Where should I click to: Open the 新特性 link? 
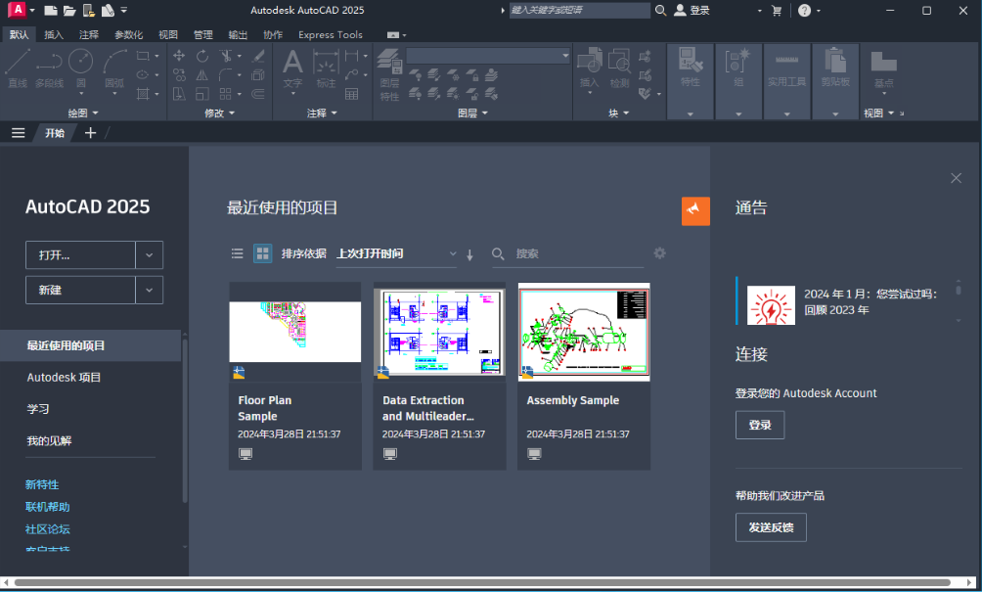click(42, 484)
